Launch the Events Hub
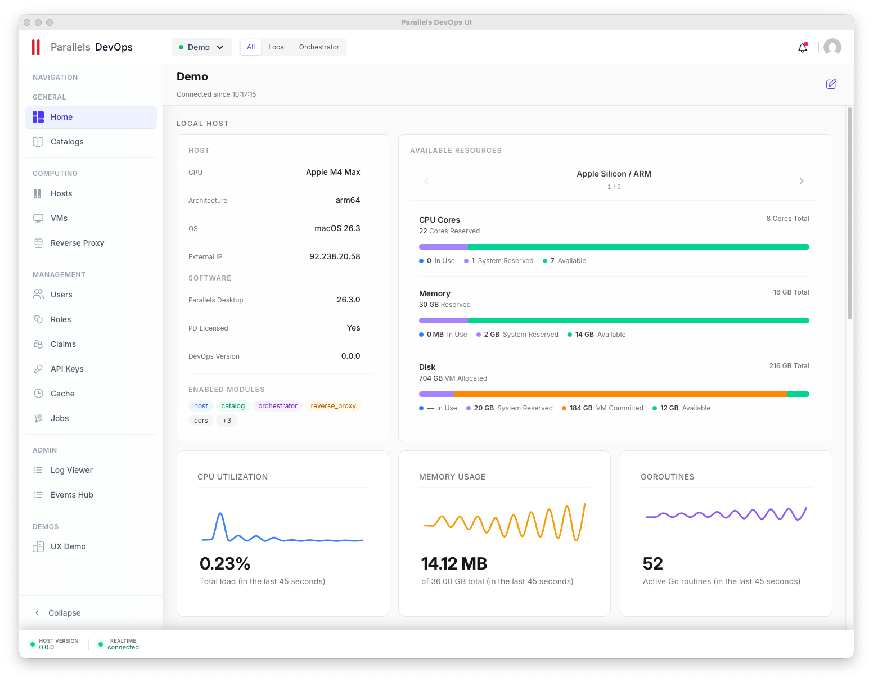 click(x=91, y=495)
